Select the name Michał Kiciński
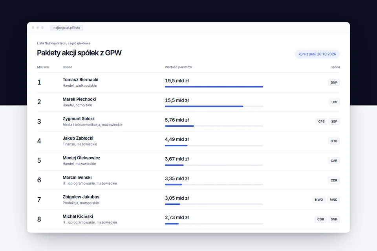 pyautogui.click(x=78, y=216)
